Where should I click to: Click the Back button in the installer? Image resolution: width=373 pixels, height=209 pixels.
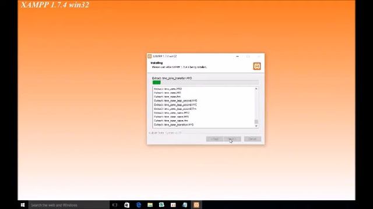214,139
